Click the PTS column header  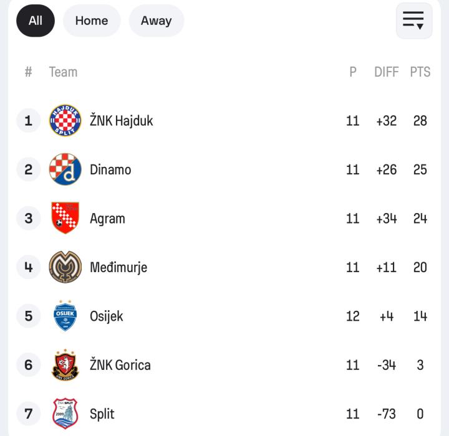[x=420, y=72]
